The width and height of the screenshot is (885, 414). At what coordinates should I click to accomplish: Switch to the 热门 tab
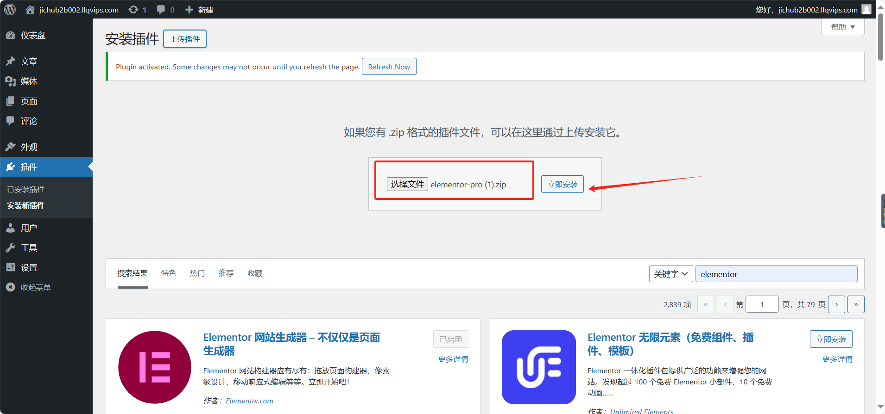point(197,273)
